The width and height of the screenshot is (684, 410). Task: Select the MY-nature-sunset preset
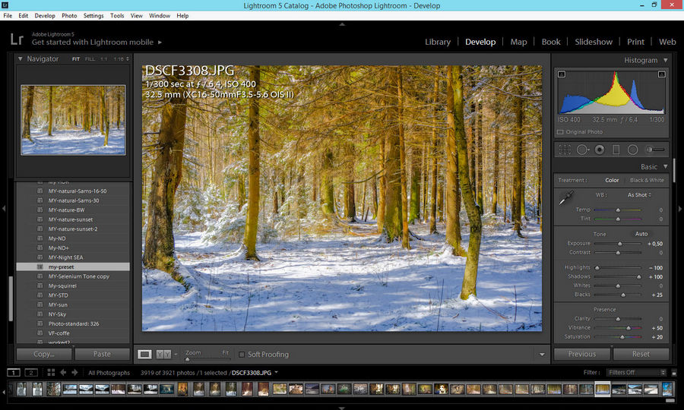(x=70, y=219)
